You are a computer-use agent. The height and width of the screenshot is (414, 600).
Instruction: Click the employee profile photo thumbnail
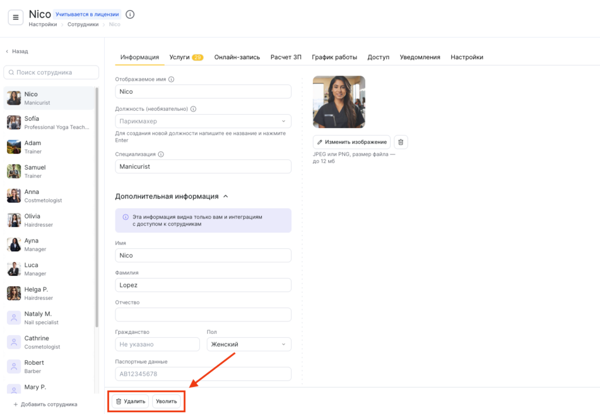pyautogui.click(x=339, y=102)
